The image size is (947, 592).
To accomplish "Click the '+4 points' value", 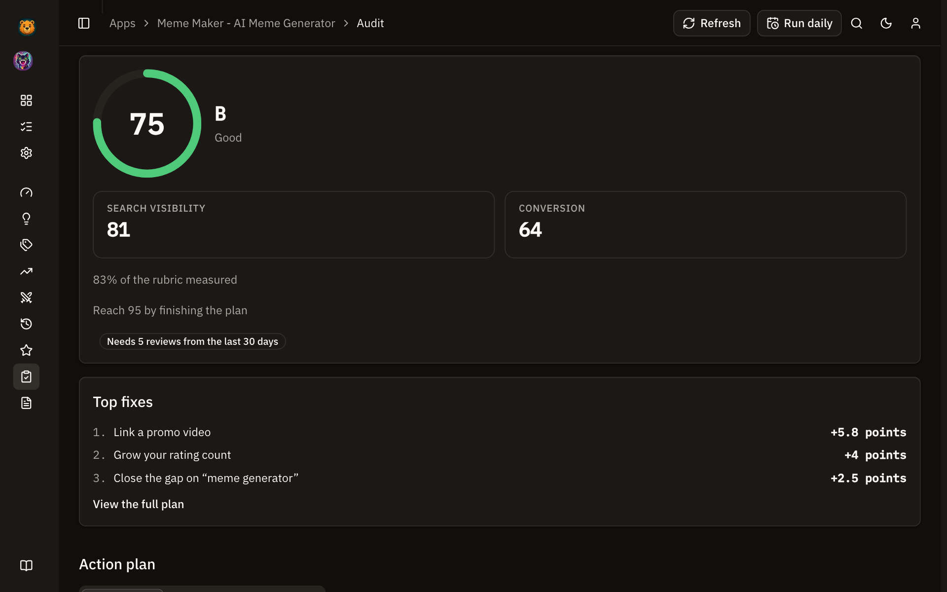I will [x=875, y=455].
